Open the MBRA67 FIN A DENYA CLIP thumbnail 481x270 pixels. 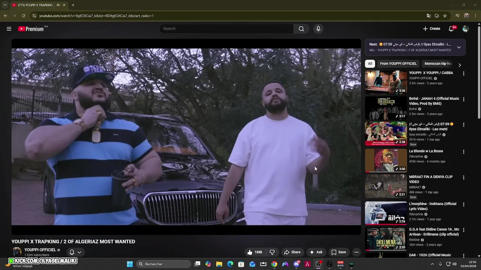pos(386,186)
